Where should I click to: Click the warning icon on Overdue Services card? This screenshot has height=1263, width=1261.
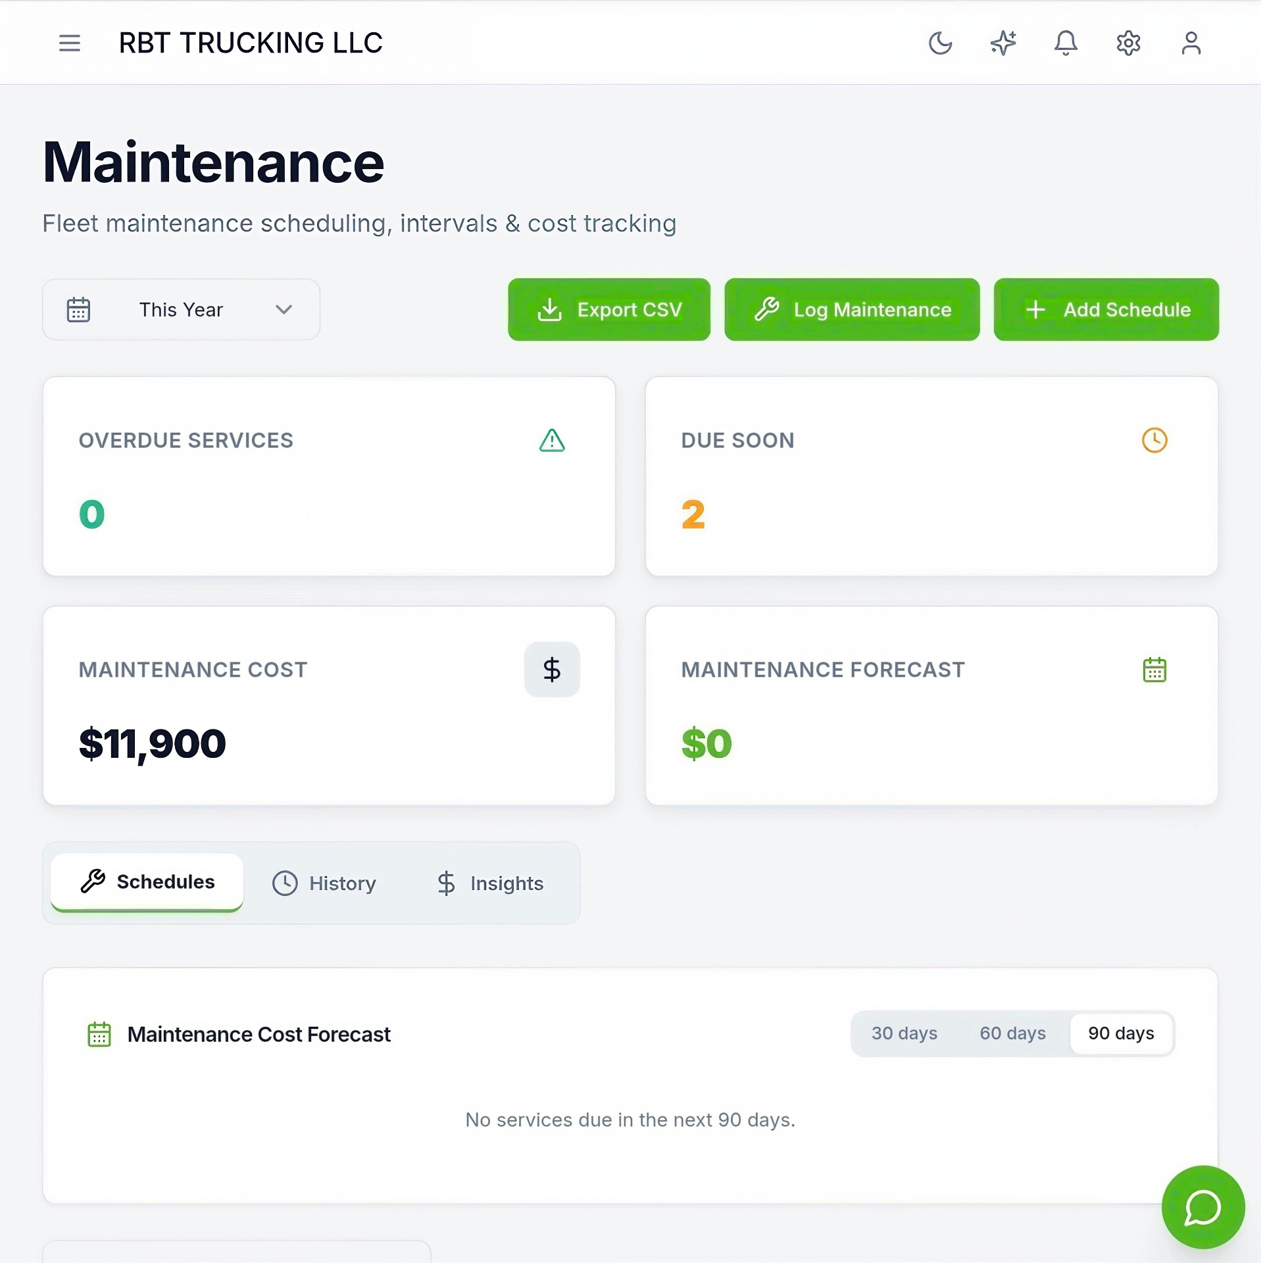click(x=552, y=440)
